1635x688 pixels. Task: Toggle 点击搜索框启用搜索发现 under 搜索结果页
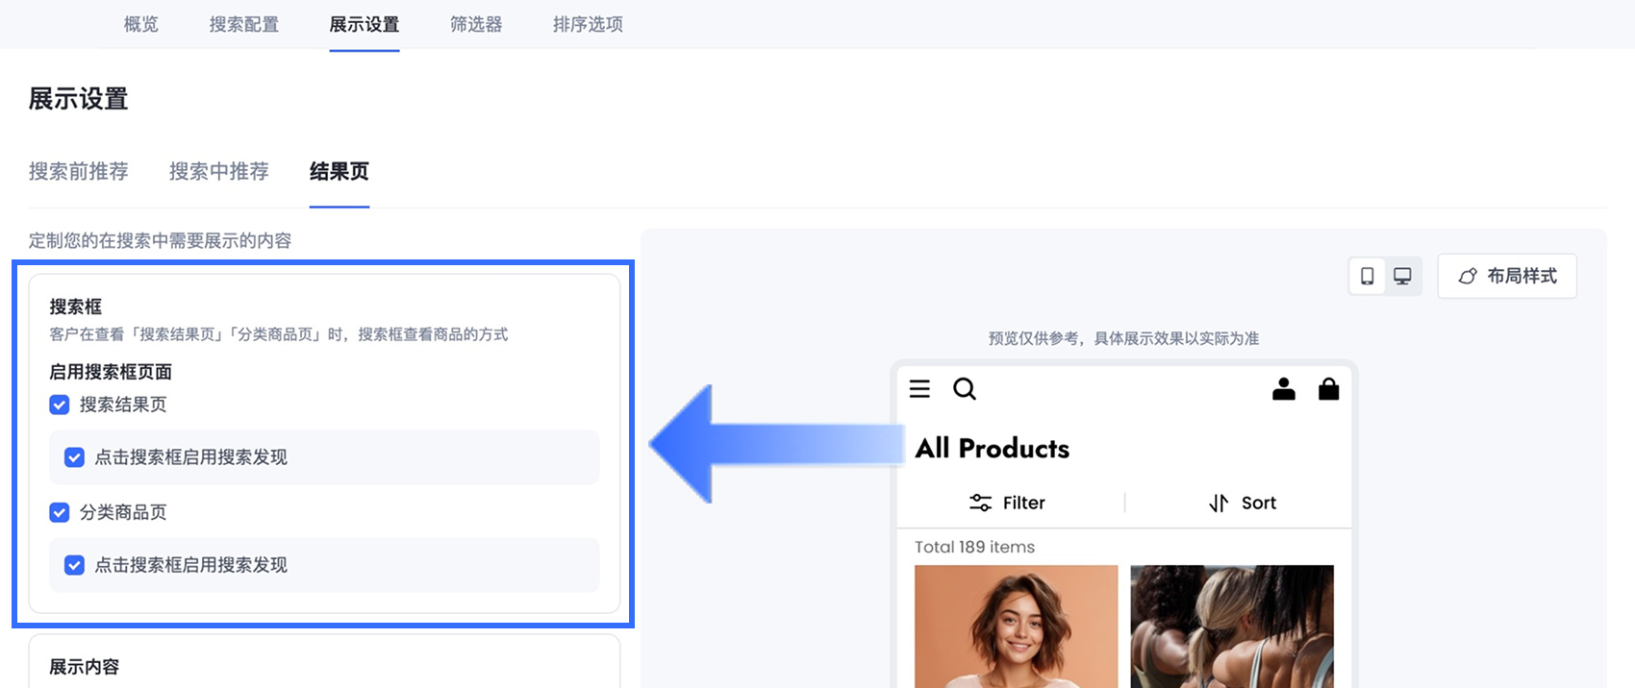pos(74,457)
